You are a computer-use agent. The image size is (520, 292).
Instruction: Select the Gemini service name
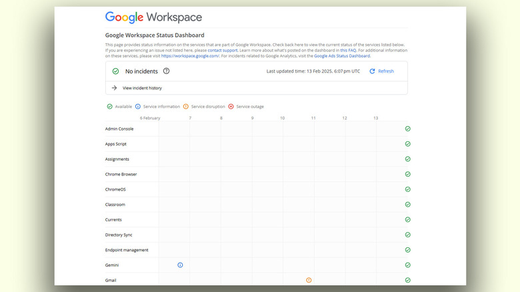[112, 265]
